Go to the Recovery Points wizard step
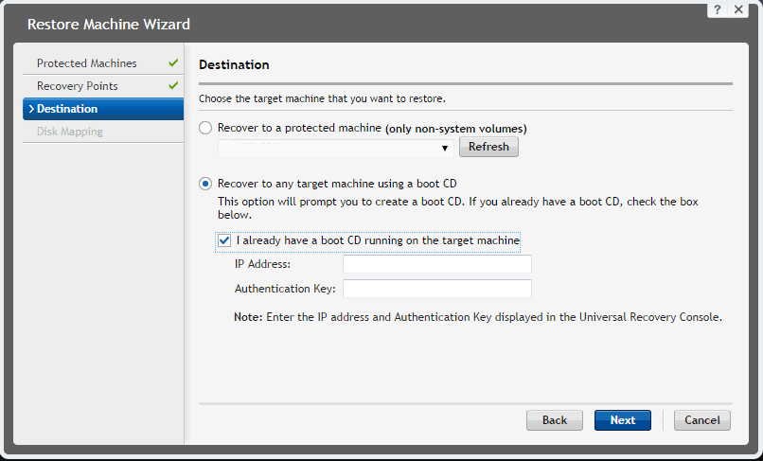763x461 pixels. (78, 86)
